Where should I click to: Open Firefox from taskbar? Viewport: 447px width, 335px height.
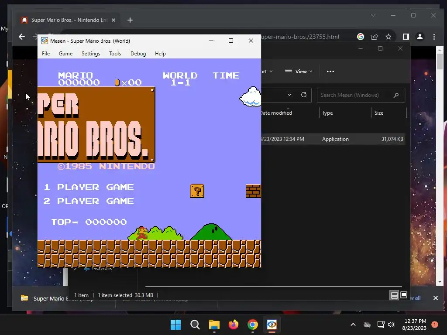(234, 325)
